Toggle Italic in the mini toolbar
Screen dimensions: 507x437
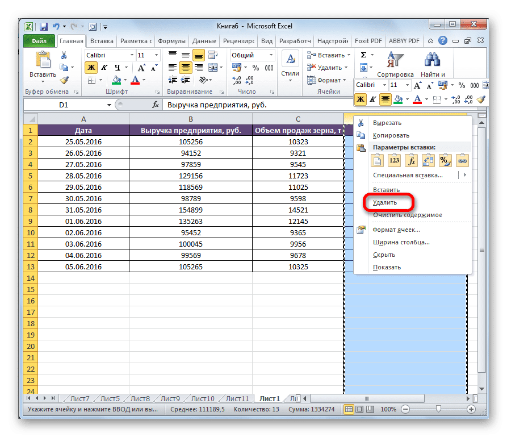point(373,99)
